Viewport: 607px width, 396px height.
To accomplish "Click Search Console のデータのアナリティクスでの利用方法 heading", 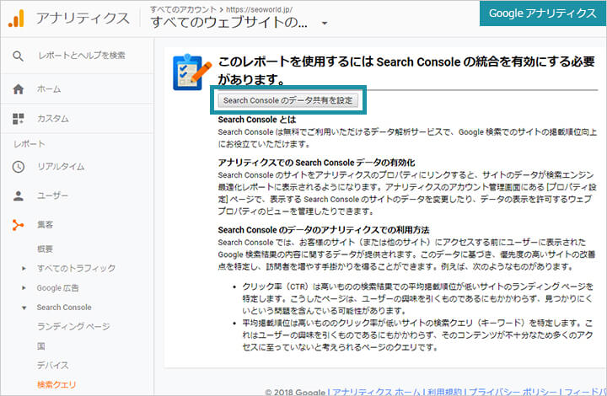I will coord(323,230).
